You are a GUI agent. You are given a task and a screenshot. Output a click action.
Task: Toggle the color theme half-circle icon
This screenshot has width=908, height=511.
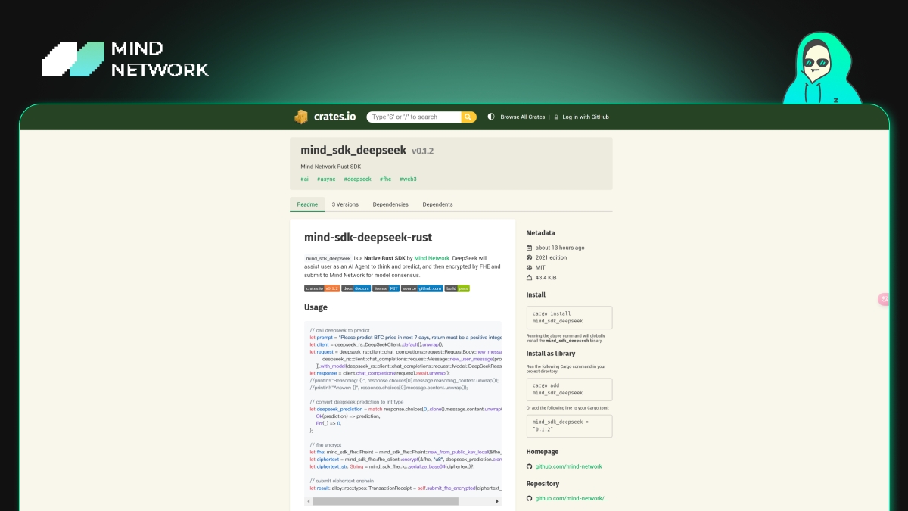pos(491,117)
